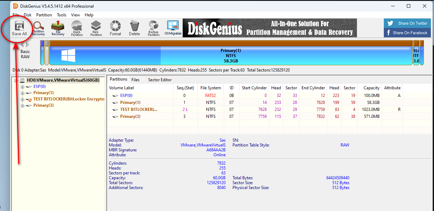434x211 pixels.
Task: Click Twitter bird icon
Action: [390, 23]
